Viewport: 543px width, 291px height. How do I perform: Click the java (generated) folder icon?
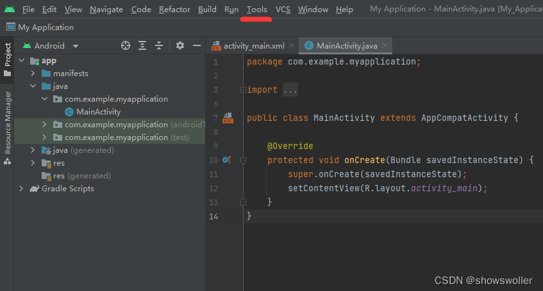coord(46,150)
